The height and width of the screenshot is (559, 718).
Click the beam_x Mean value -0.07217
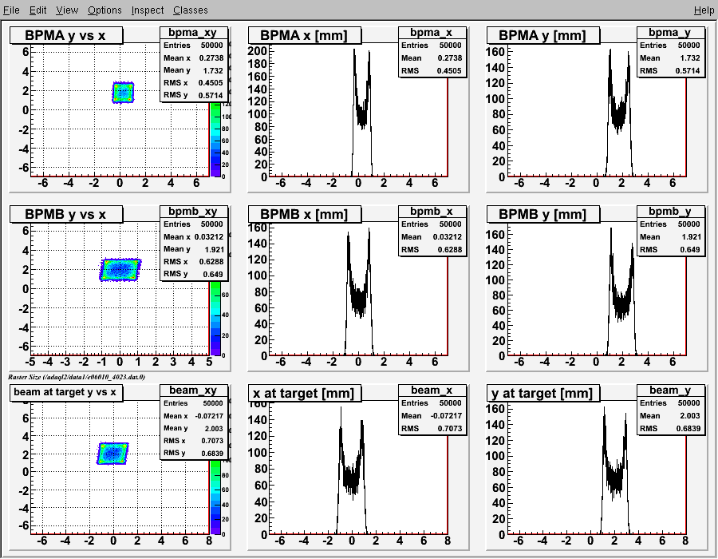point(447,415)
